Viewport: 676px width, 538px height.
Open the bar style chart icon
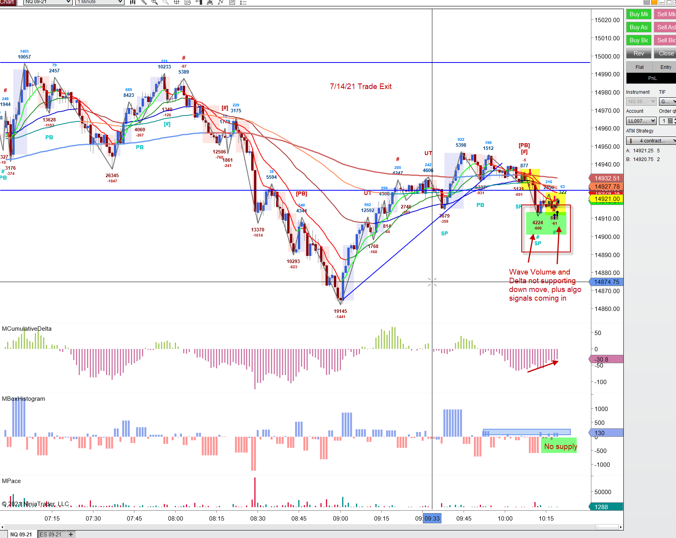coord(133,2)
